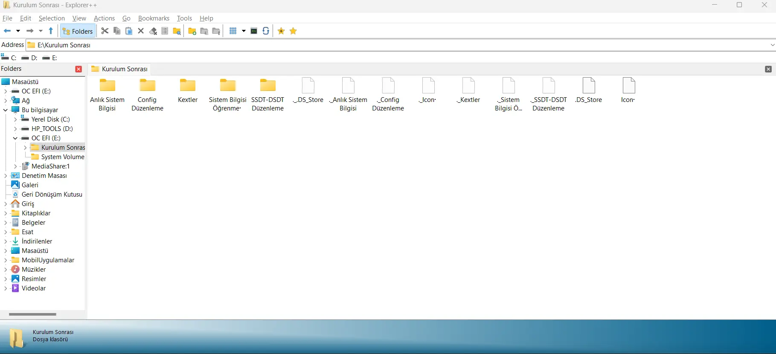This screenshot has height=354, width=776.
Task: Select Galeri in folder tree
Action: [25, 185]
